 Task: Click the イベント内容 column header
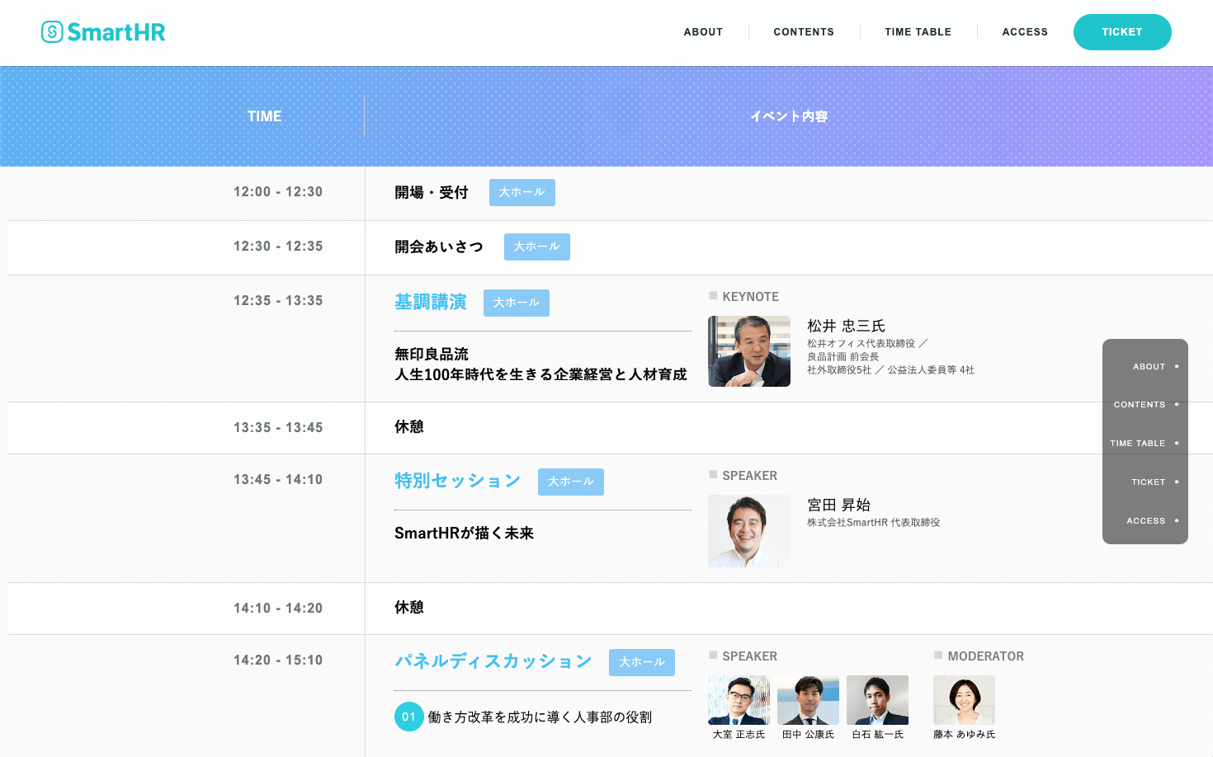(789, 116)
